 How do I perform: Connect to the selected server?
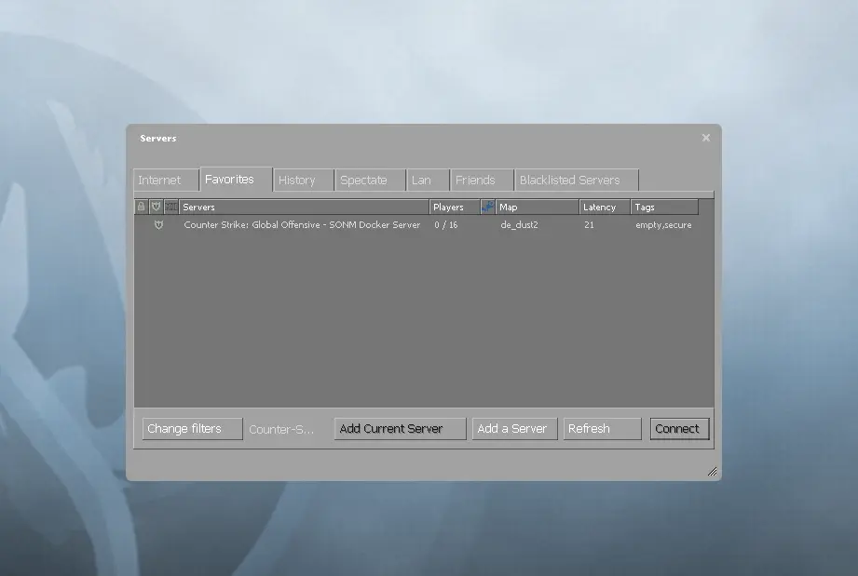pos(679,428)
